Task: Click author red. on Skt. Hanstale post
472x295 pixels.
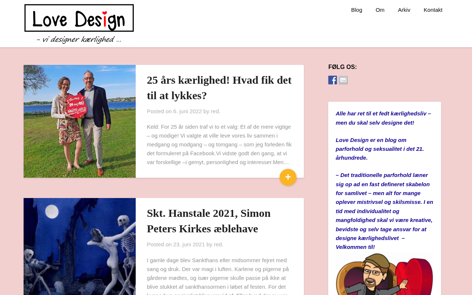Action: [219, 244]
